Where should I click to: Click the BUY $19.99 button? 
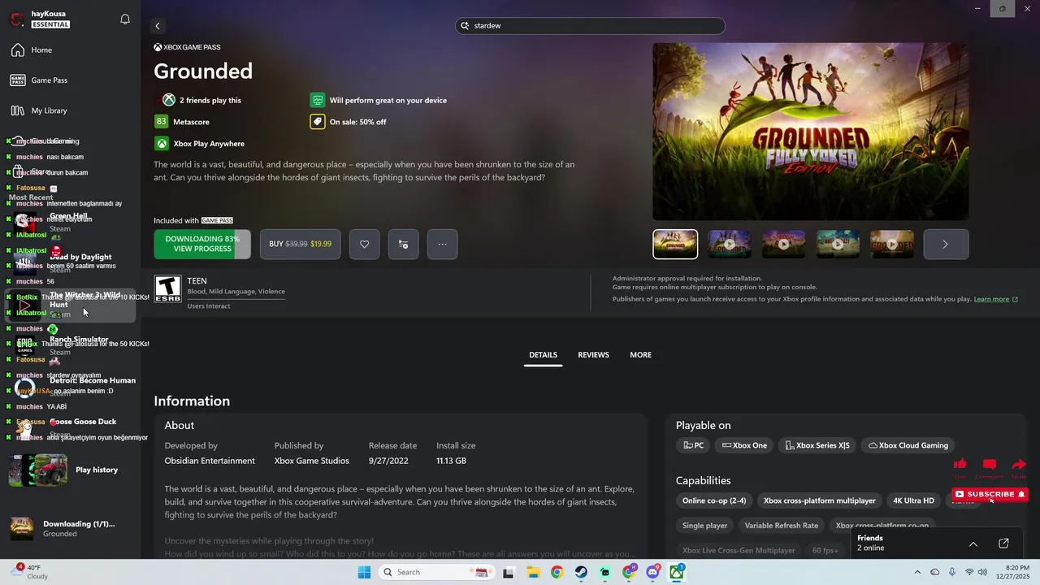[x=301, y=245]
